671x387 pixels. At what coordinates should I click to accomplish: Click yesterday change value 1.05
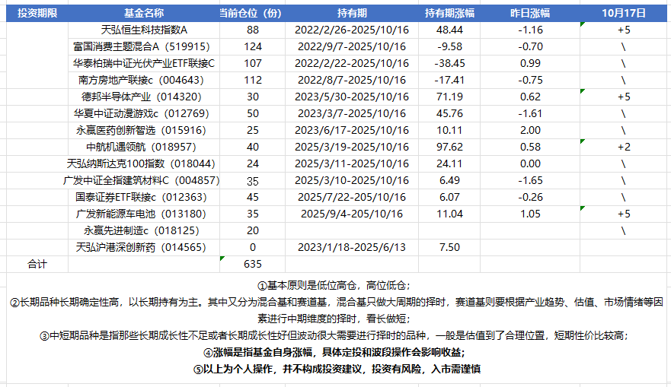(530, 214)
